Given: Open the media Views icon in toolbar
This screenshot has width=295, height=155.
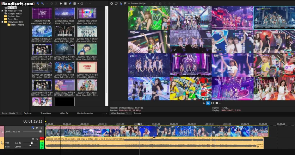Looking at the screenshot, I should click(74, 4).
